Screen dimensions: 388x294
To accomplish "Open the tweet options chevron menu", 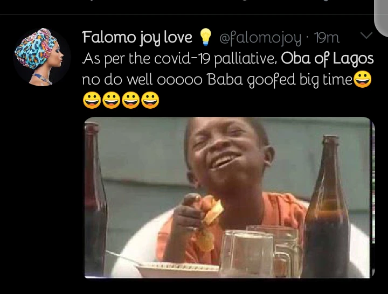I will 366,36.
